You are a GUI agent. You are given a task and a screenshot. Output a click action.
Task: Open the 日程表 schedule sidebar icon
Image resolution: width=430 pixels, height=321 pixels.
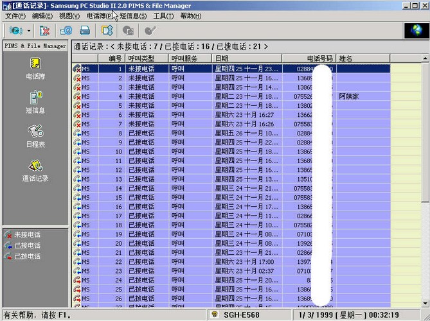click(35, 136)
